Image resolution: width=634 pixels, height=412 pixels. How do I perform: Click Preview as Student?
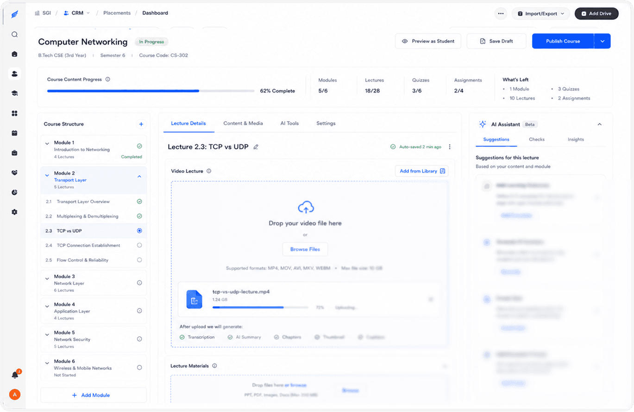point(428,41)
